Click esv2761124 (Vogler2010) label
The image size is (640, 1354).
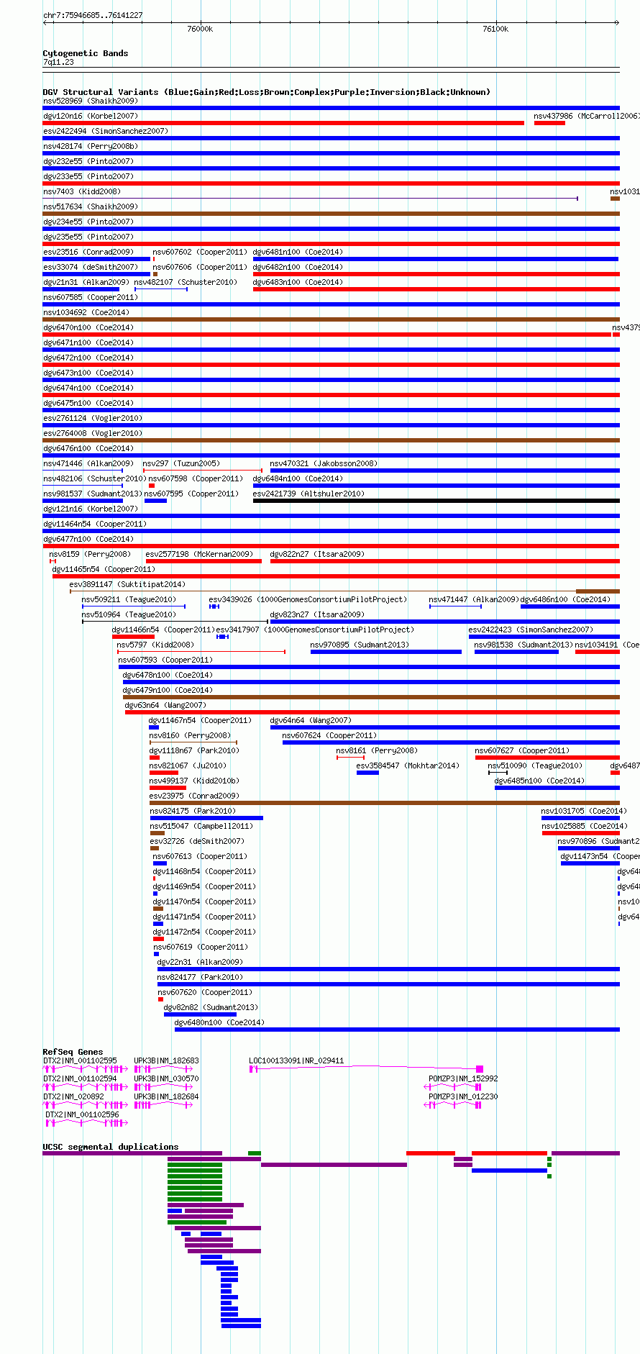coord(92,418)
